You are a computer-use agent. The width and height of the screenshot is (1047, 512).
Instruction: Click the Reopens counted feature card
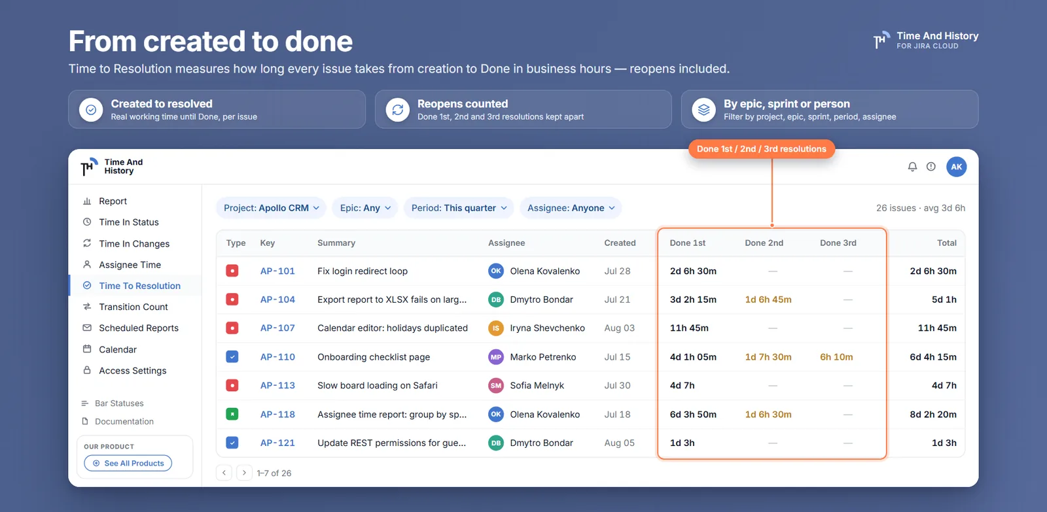click(523, 109)
